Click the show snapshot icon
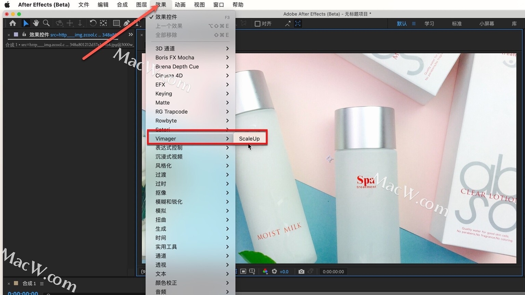This screenshot has width=525, height=295. [310, 271]
